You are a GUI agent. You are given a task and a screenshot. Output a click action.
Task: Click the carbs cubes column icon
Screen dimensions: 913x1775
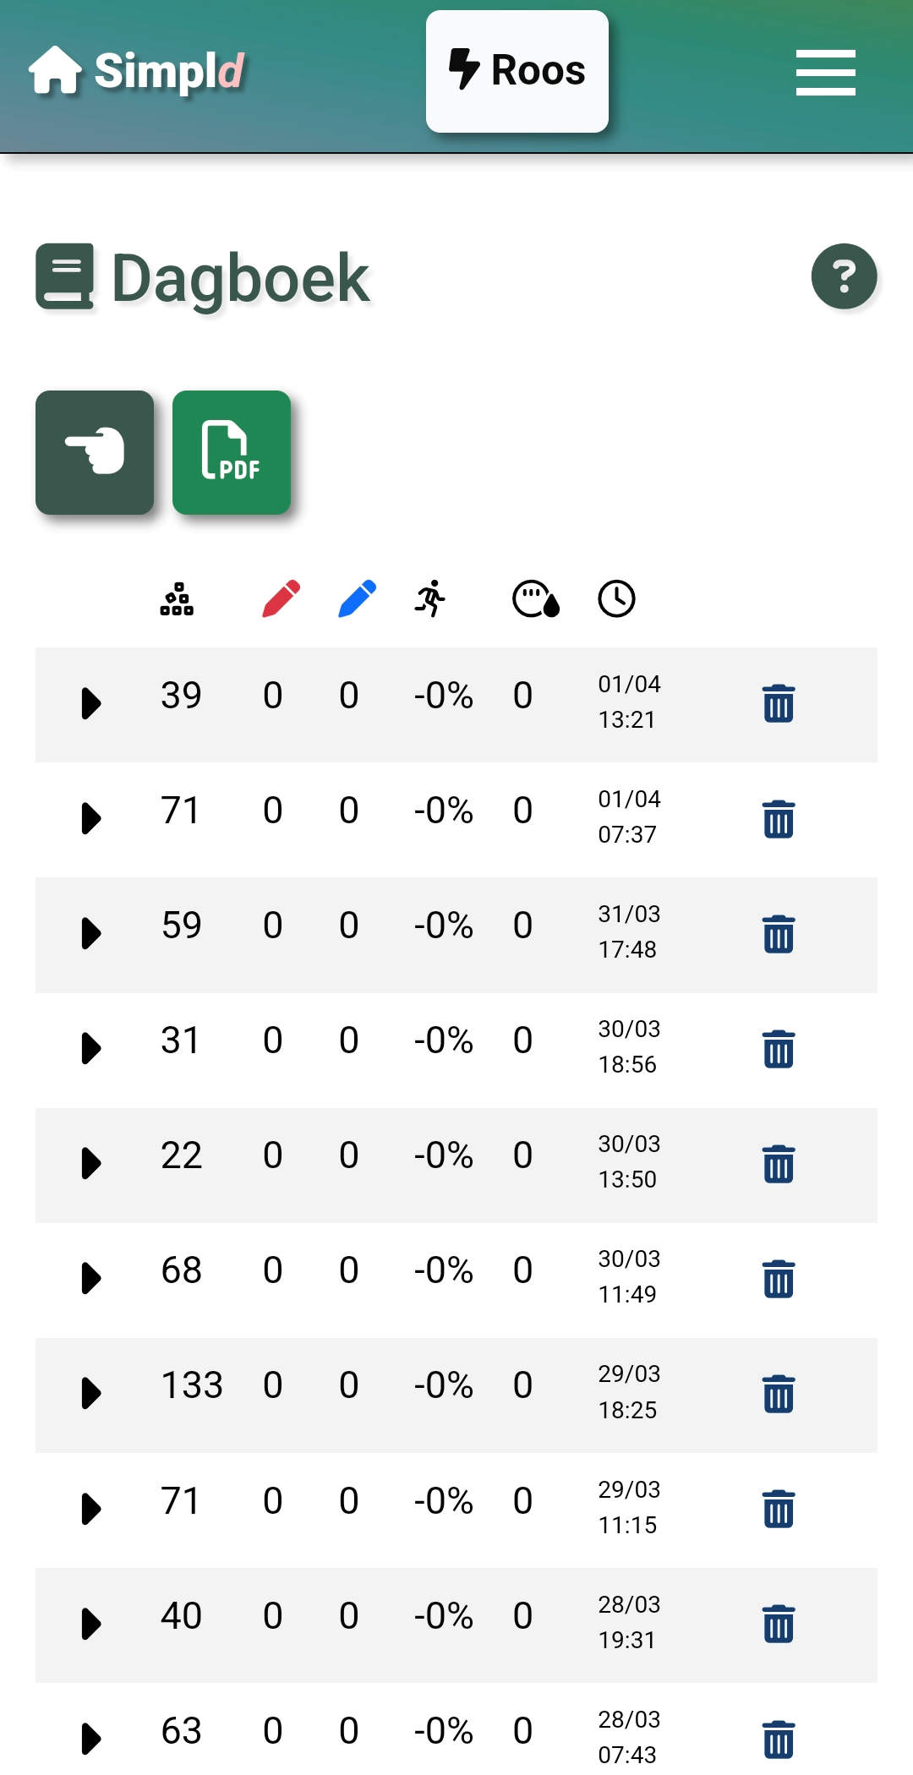[x=177, y=599]
